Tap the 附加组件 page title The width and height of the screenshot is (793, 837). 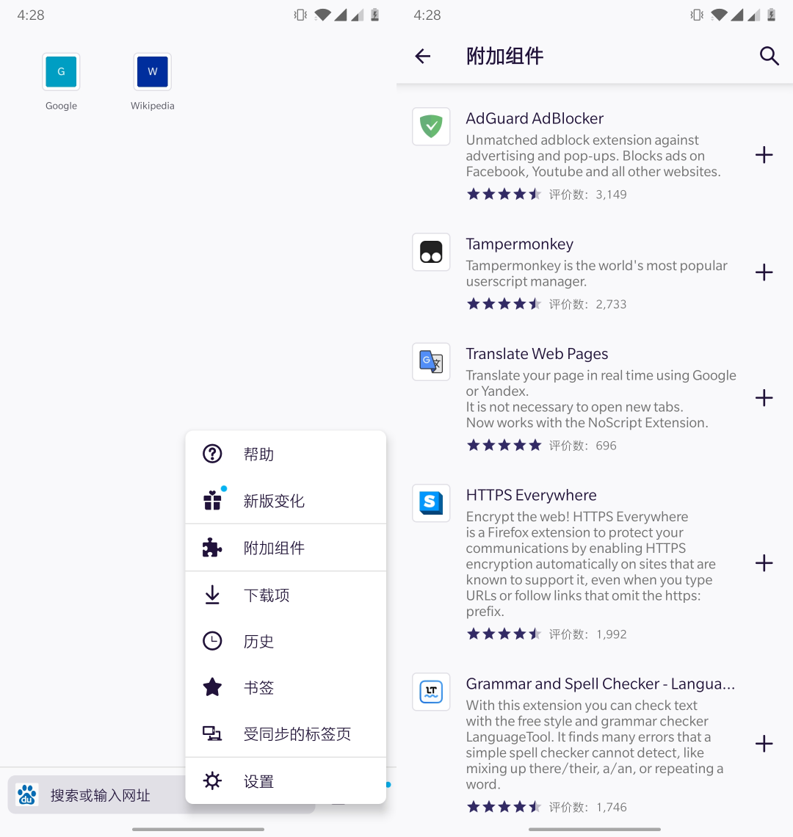[504, 56]
